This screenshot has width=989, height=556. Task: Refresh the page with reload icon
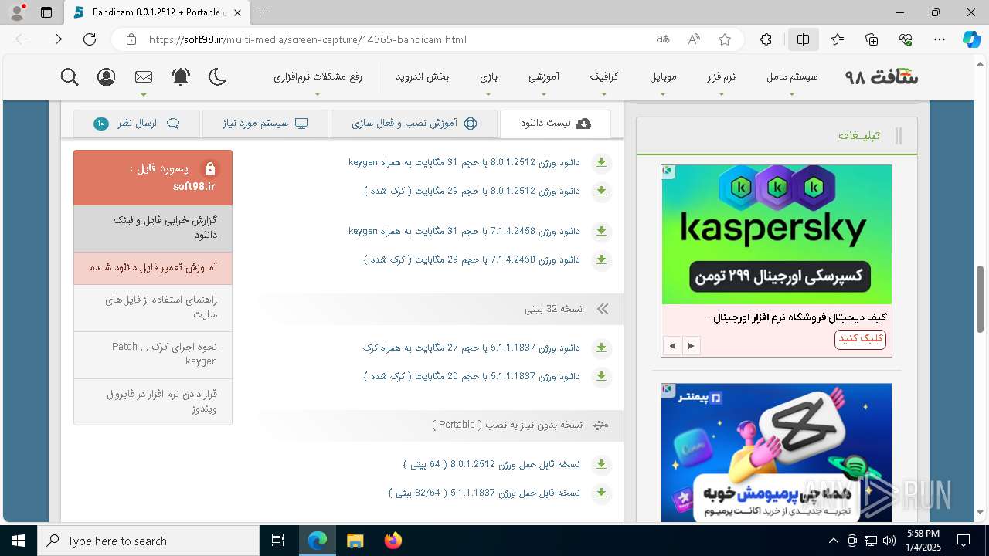point(90,39)
